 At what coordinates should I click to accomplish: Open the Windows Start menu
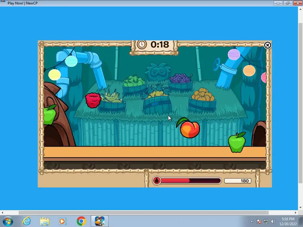(x=8, y=221)
